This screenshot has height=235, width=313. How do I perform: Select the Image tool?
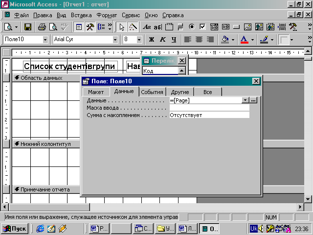pos(248,27)
